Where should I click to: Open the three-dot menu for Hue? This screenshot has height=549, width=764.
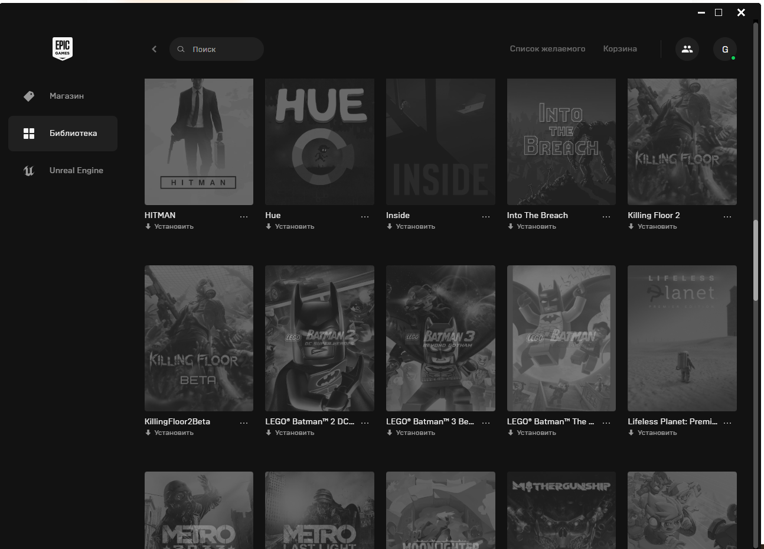pos(365,217)
